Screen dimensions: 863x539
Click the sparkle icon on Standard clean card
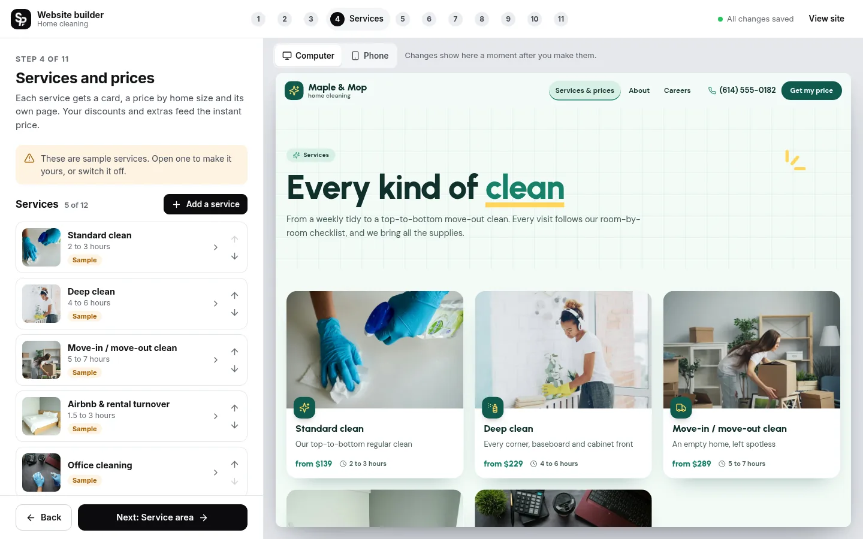point(304,408)
